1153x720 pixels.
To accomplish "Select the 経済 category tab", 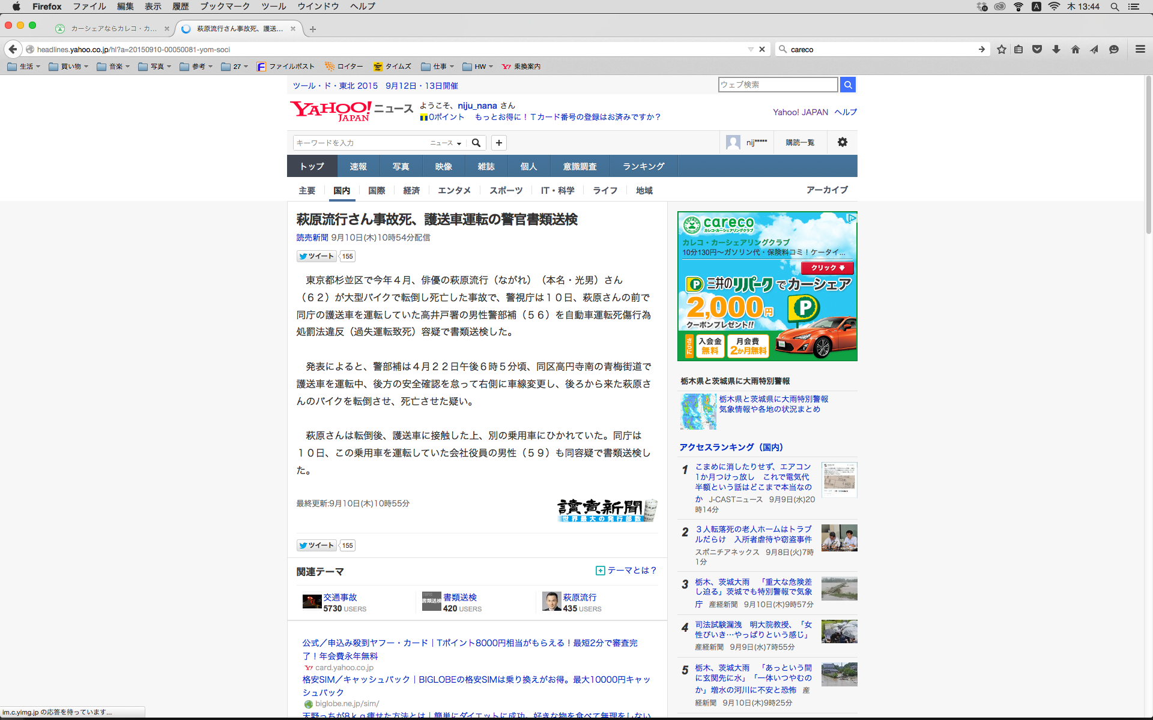I will click(411, 190).
